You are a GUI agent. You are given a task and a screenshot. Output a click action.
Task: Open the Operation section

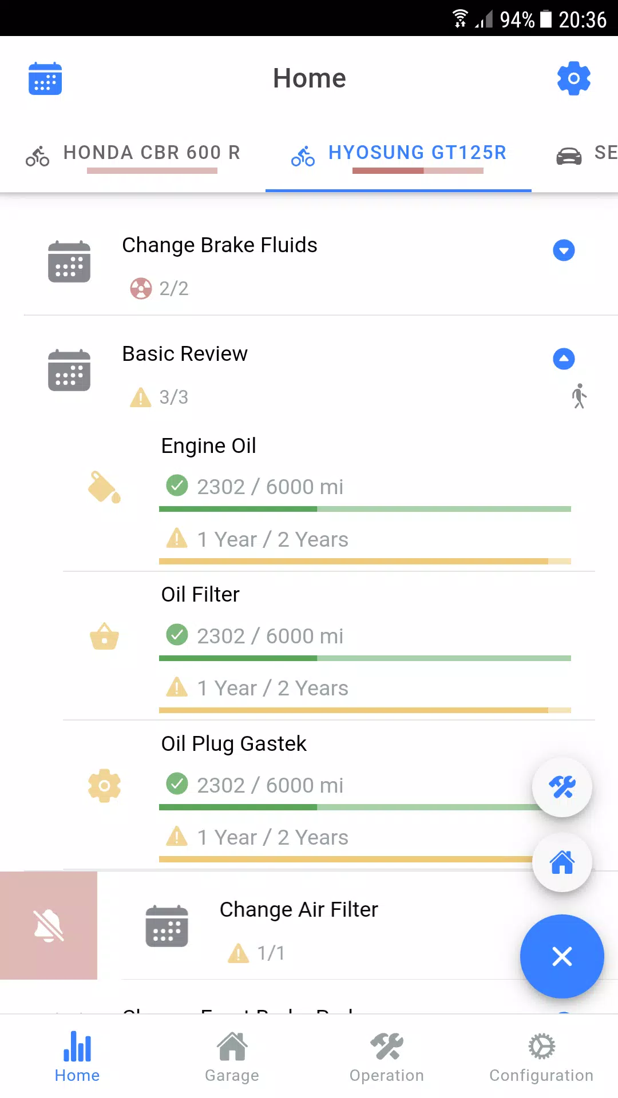coord(387,1057)
